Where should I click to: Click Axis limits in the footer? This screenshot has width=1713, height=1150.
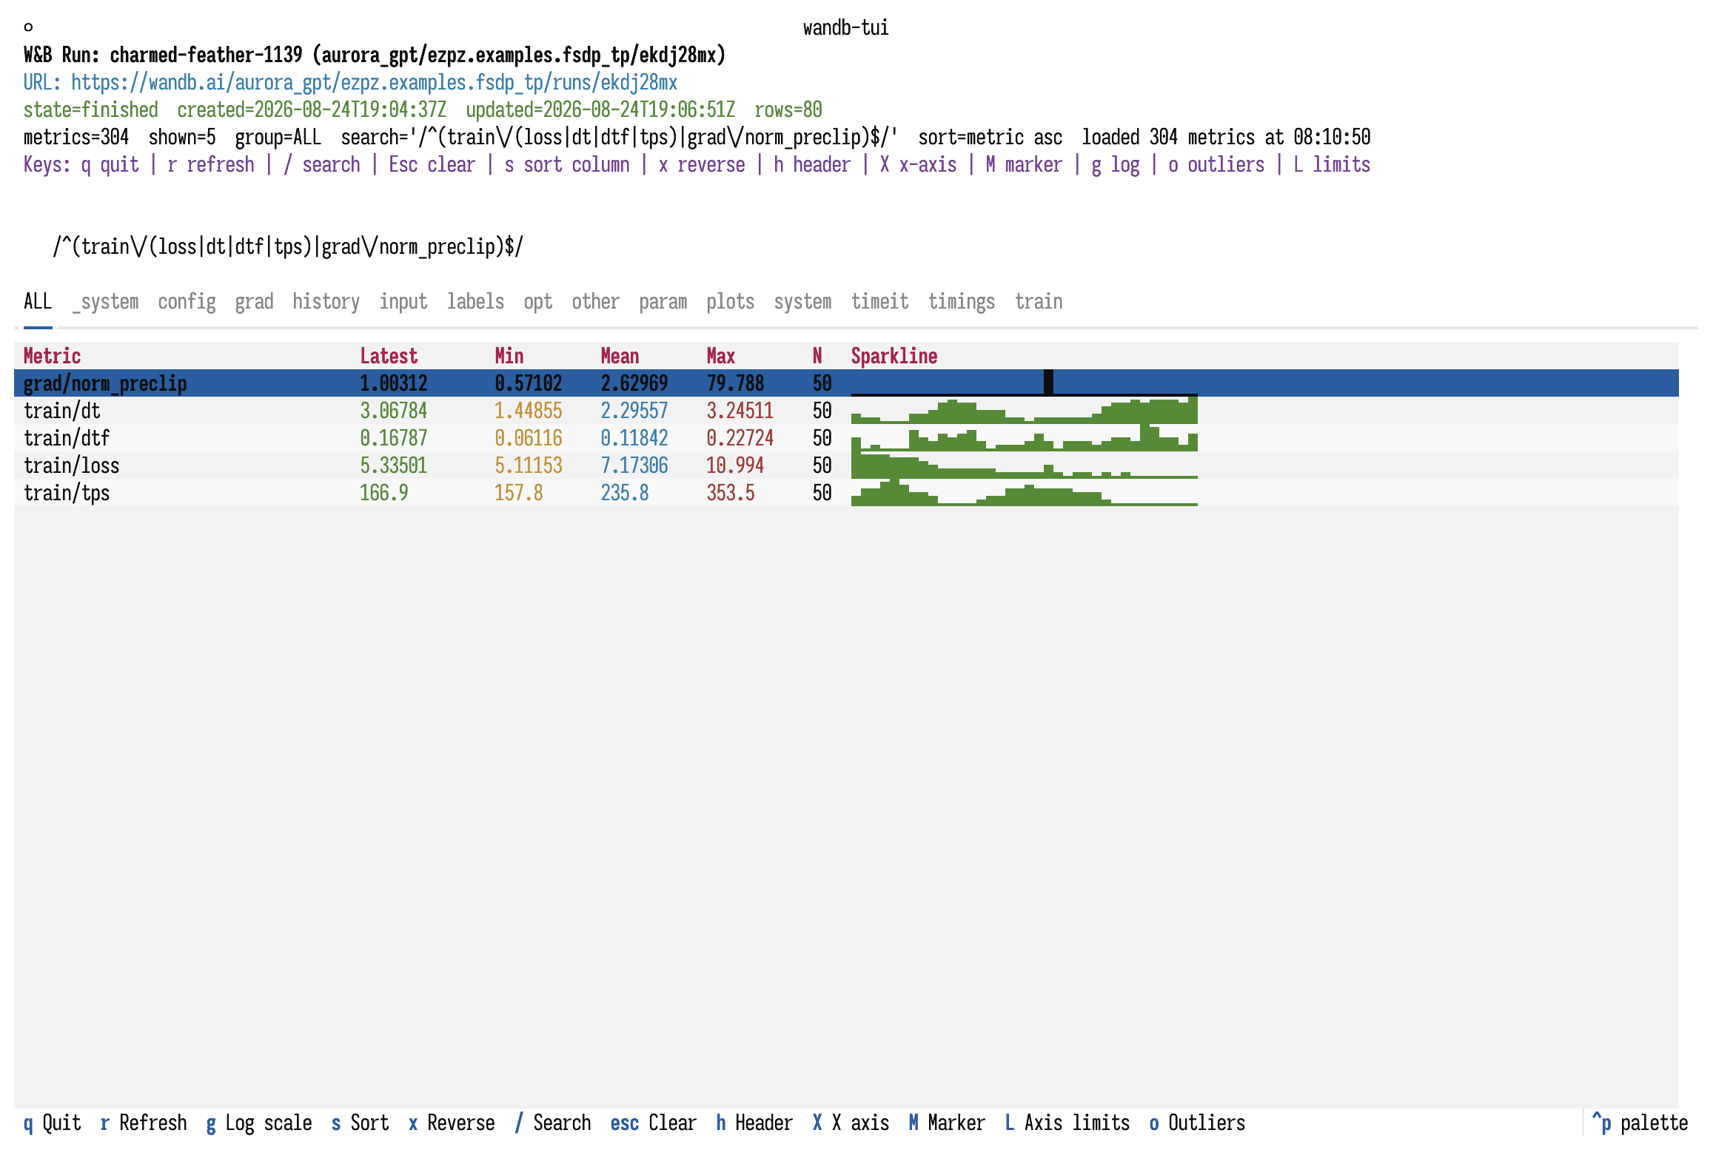pyautogui.click(x=1067, y=1123)
